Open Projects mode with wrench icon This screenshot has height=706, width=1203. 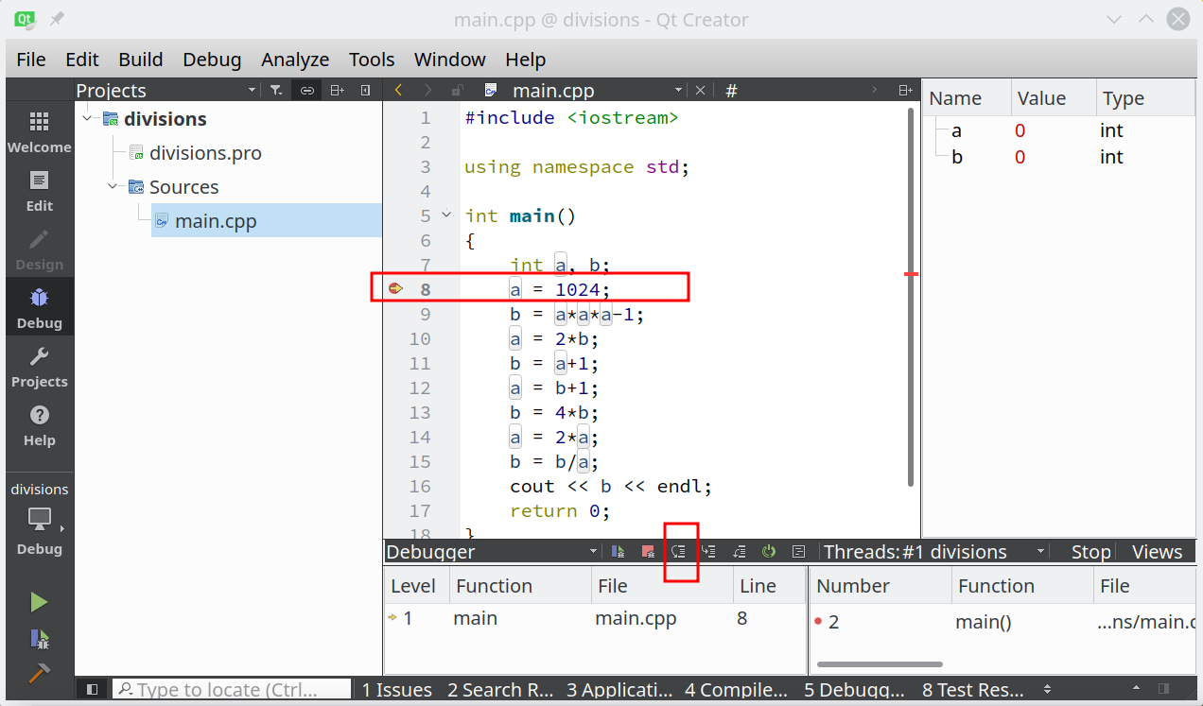coord(39,367)
